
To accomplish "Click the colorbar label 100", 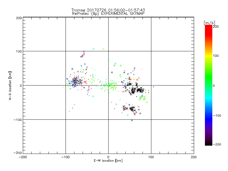I will tap(216, 56).
